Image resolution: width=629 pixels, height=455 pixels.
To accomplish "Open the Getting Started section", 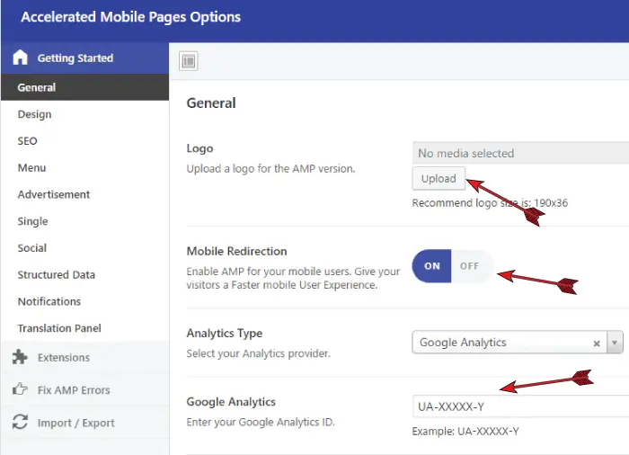I will (x=85, y=58).
